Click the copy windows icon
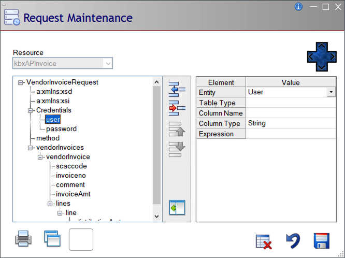345x258 pixels. tap(52, 239)
